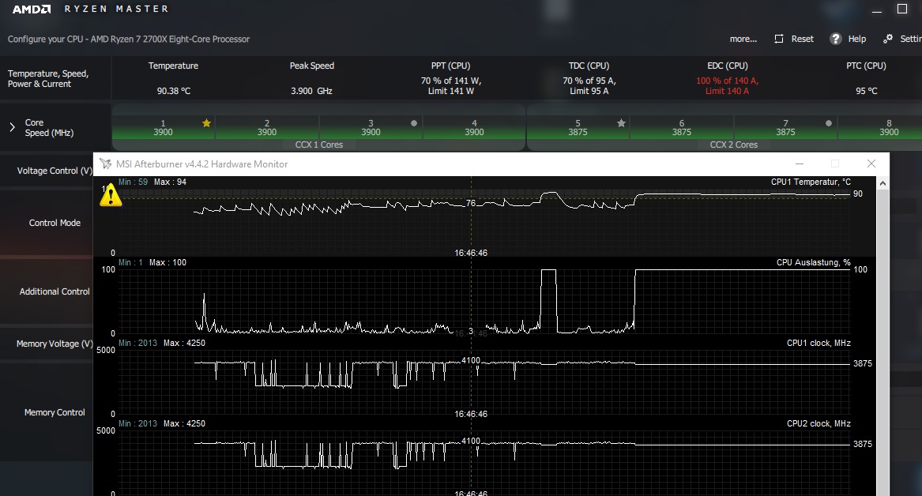
Task: Click the gray star on core 5
Action: pos(621,123)
